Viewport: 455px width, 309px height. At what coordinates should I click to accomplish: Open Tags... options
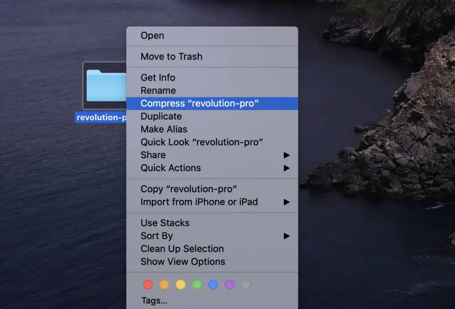click(x=154, y=301)
